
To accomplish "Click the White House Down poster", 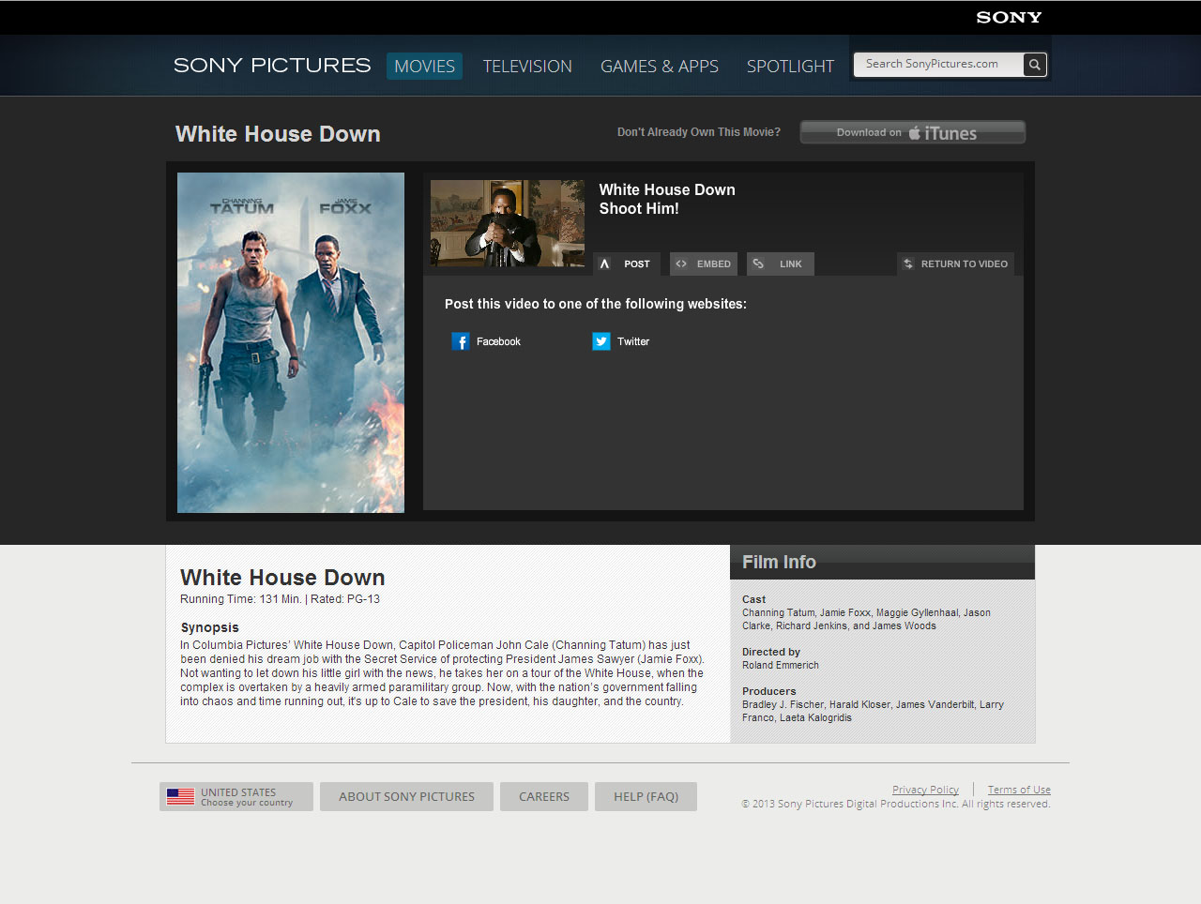I will (291, 342).
